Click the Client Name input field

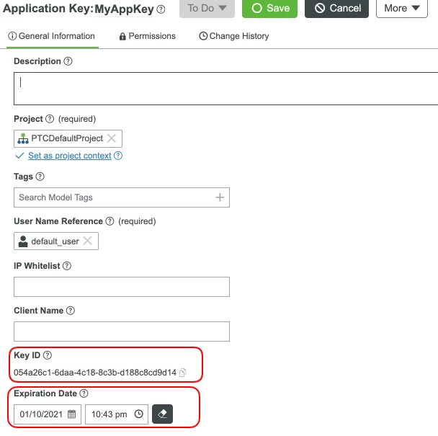tap(122, 332)
